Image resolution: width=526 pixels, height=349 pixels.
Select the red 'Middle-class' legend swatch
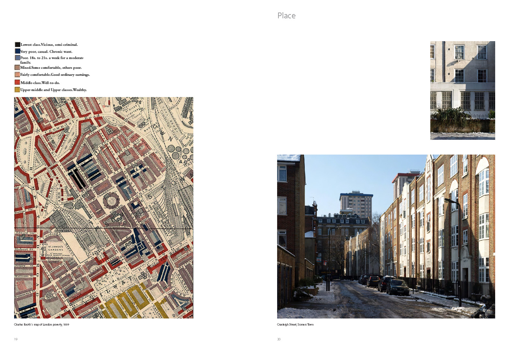coord(17,82)
